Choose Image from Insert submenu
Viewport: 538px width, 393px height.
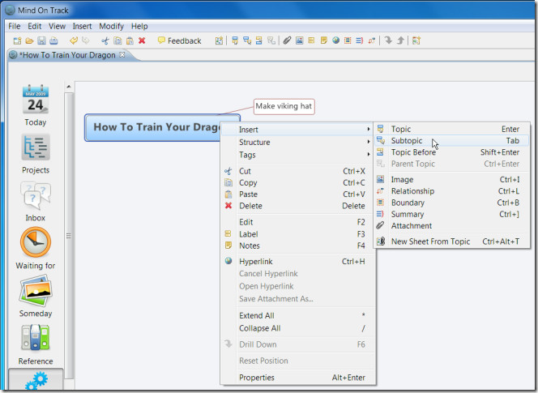pos(452,180)
